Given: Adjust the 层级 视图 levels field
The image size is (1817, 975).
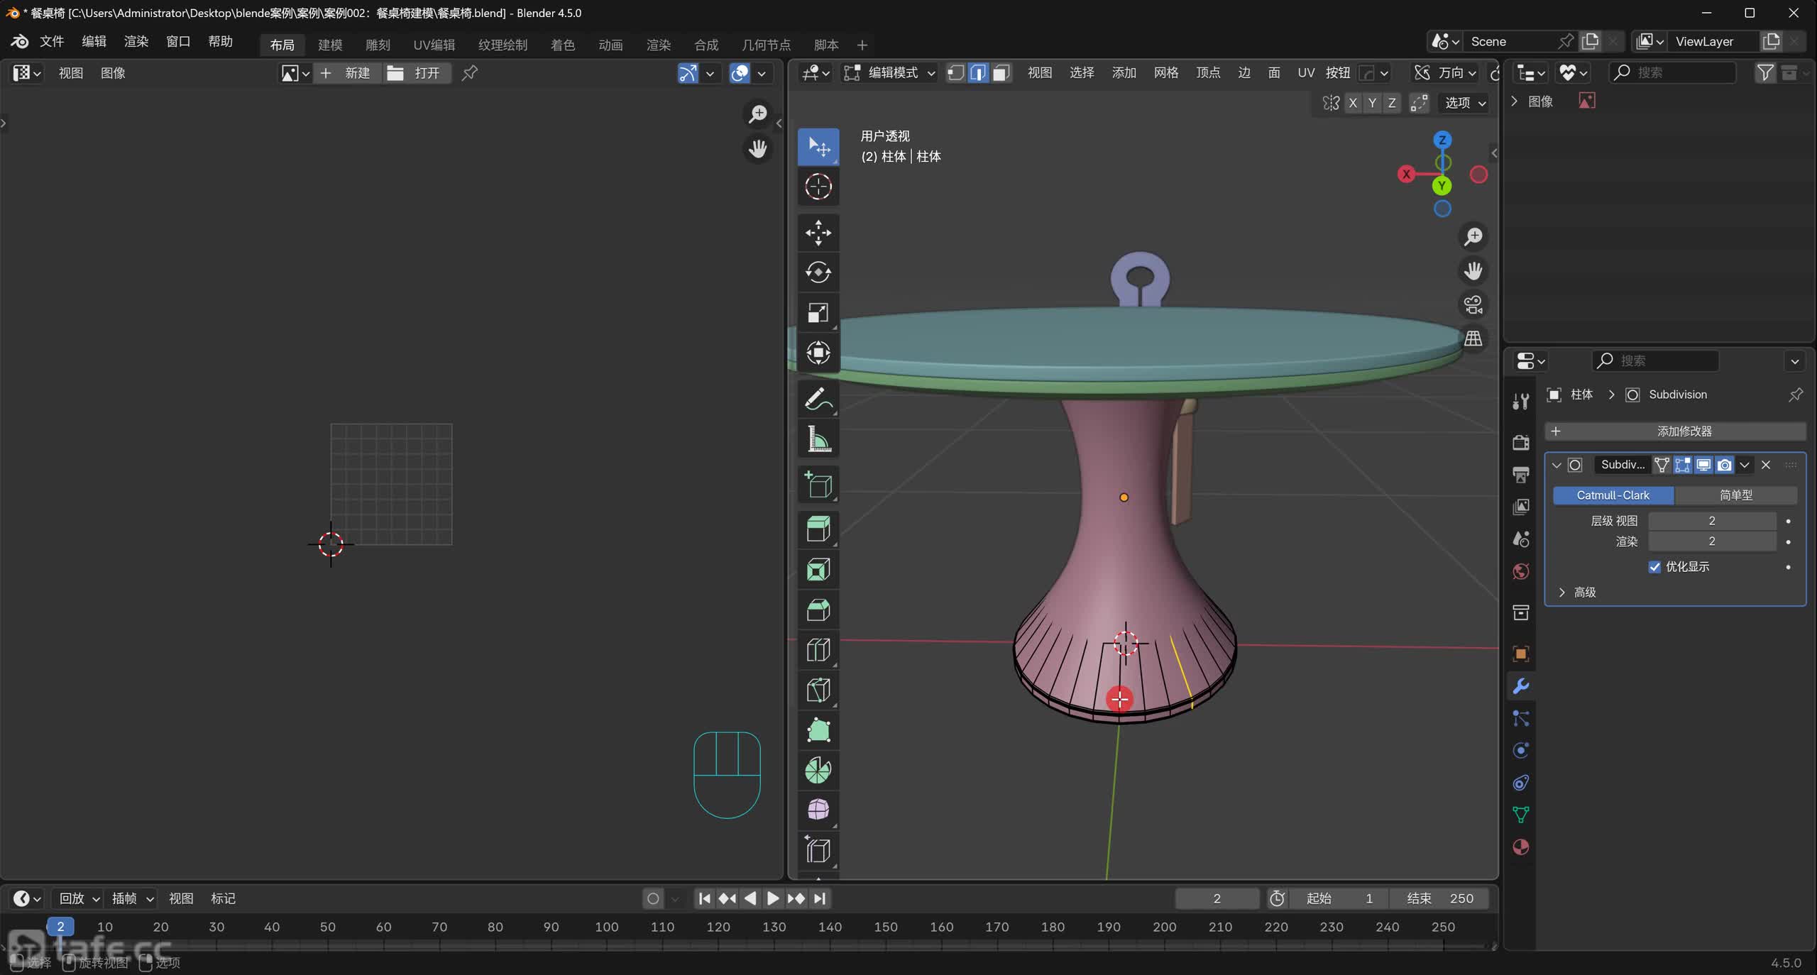Looking at the screenshot, I should click(1711, 520).
